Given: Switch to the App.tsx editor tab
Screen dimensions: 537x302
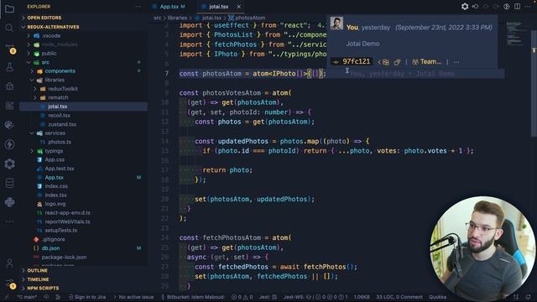Looking at the screenshot, I should [x=169, y=7].
